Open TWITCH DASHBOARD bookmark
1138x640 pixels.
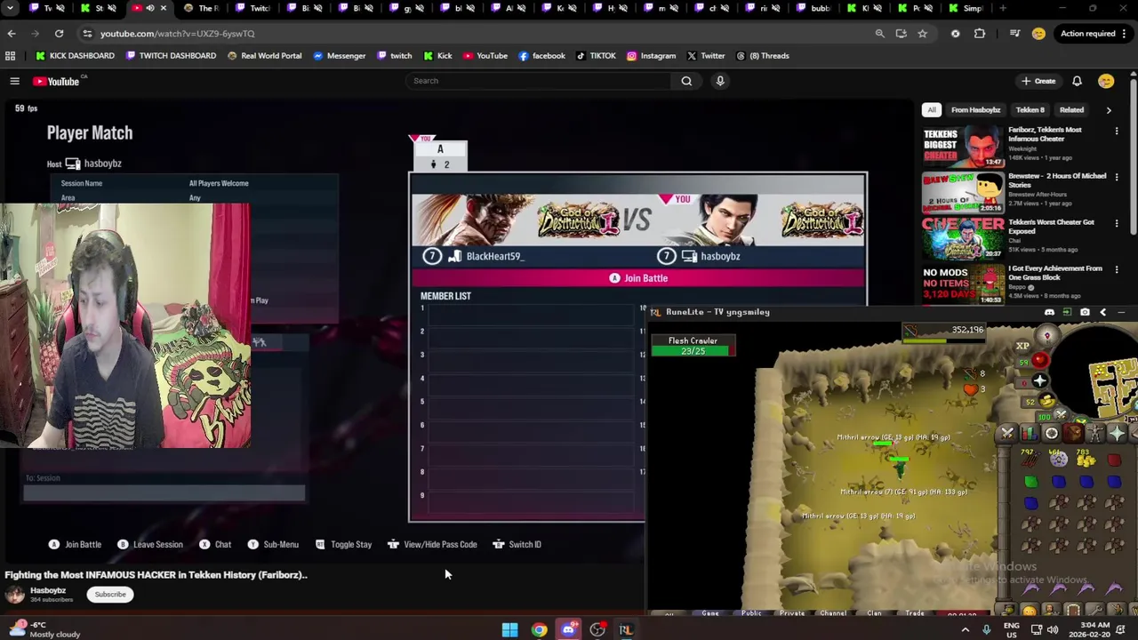[x=171, y=56]
